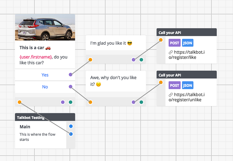Click teal output dot on car card footer
The width and height of the screenshot is (233, 161).
pyautogui.click(x=71, y=102)
